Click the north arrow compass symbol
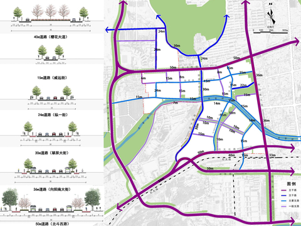The height and width of the screenshot is (226, 301). pos(271,16)
